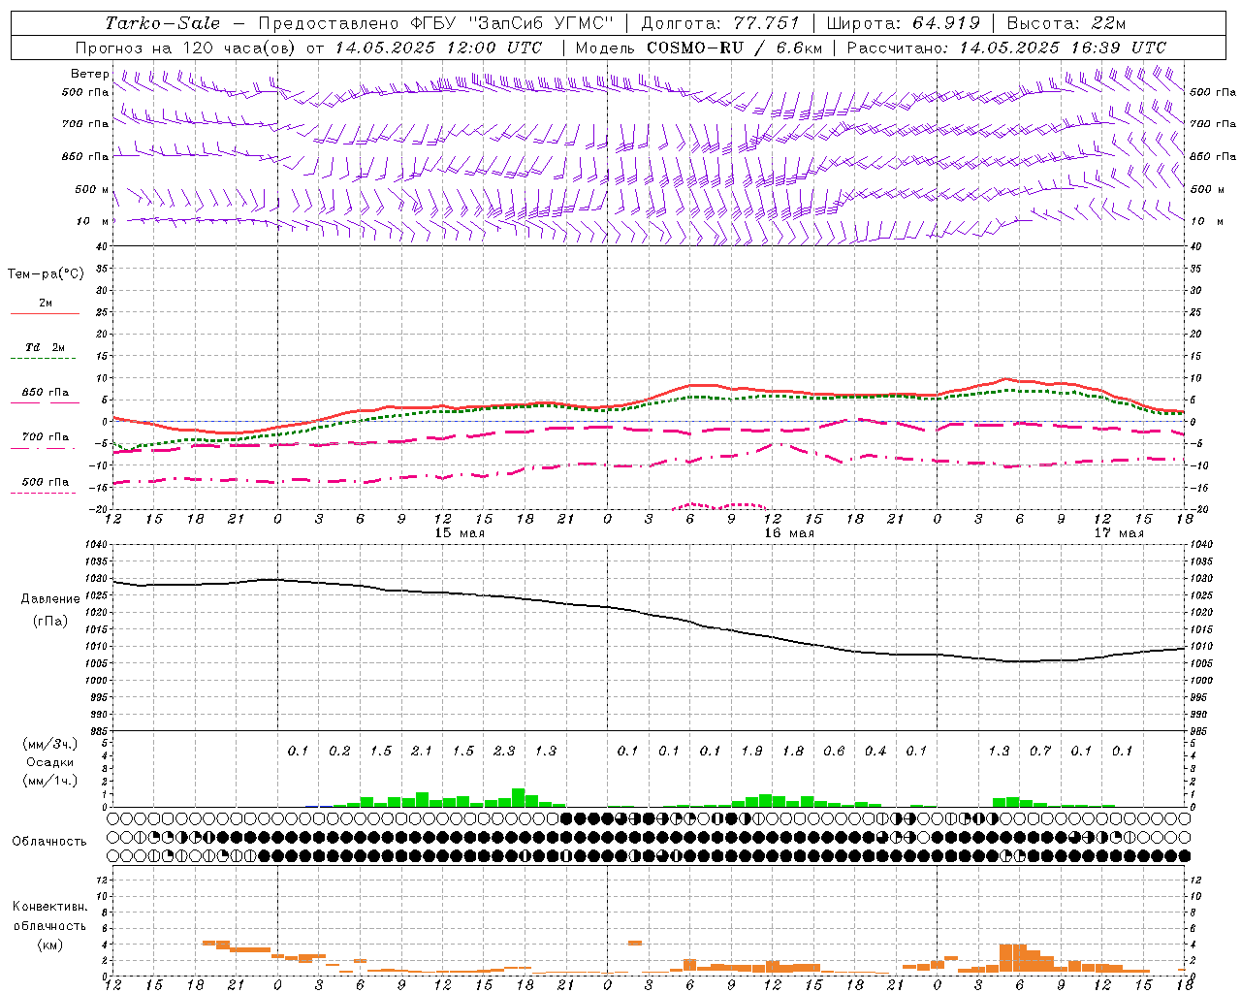Click the 3-hour precipitation value 1.9
The height and width of the screenshot is (993, 1241).
[x=751, y=751]
